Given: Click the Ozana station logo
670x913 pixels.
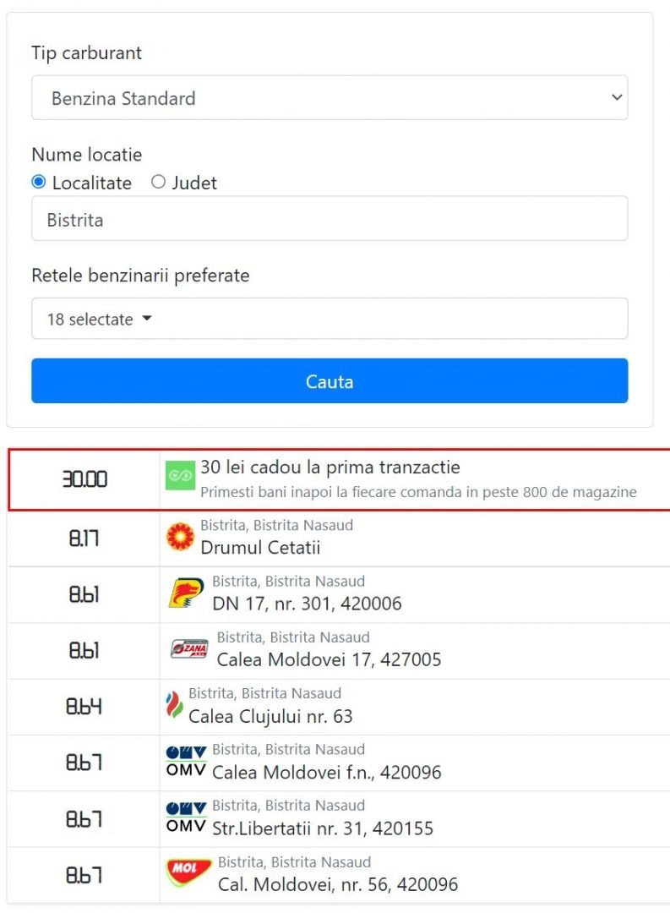Looking at the screenshot, I should [x=188, y=649].
